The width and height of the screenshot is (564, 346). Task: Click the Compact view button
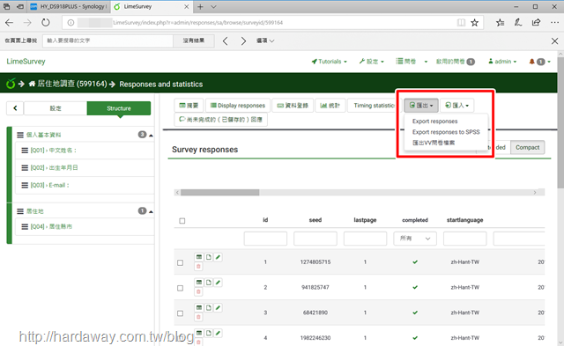(527, 147)
